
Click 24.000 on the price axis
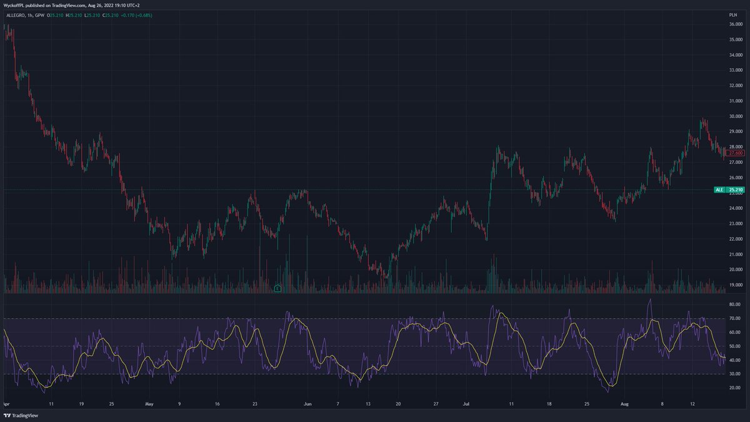point(735,208)
